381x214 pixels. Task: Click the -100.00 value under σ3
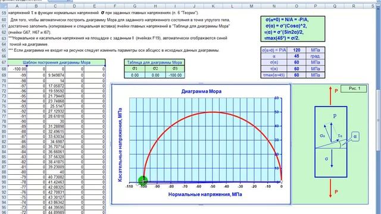coord(175,75)
